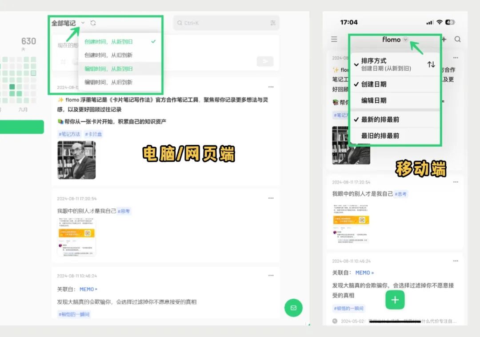This screenshot has width=480, height=337.
Task: Open the #顿悟的一瞬间 tag on mobile
Action: click(348, 309)
